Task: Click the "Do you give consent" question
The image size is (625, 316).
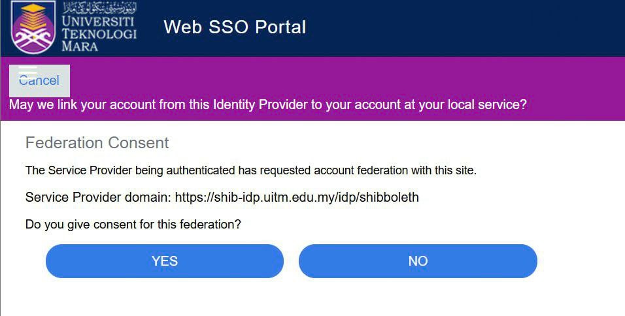Action: pos(133,225)
